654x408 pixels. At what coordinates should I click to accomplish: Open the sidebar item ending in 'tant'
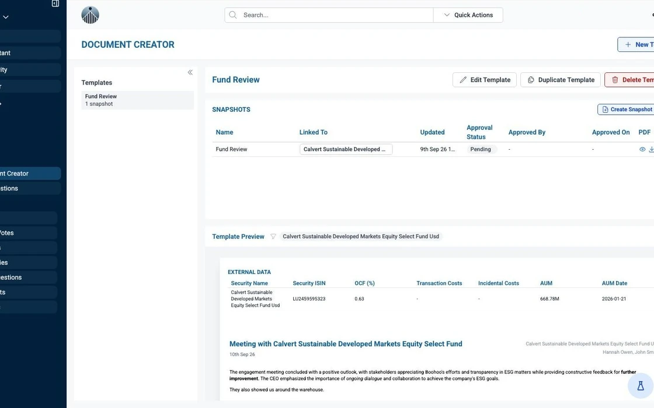(30, 53)
